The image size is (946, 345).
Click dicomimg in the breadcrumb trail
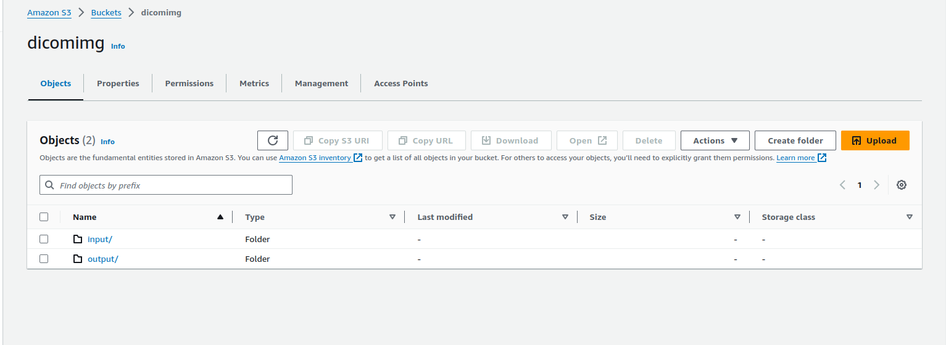point(161,12)
